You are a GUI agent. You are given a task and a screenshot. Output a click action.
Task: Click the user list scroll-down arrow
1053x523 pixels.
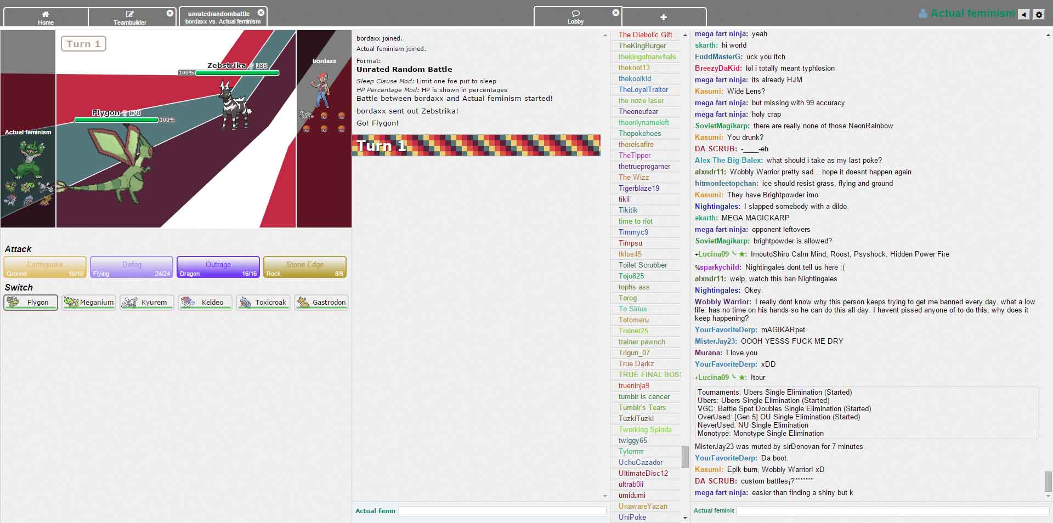[x=685, y=518]
